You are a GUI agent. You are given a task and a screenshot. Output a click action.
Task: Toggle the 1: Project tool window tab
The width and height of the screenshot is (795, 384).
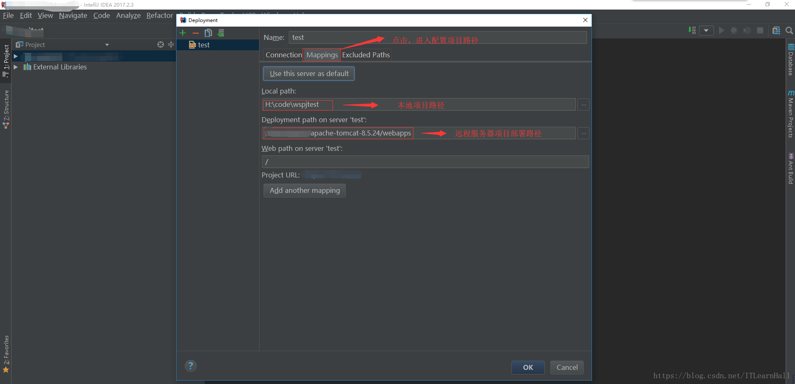[x=6, y=61]
